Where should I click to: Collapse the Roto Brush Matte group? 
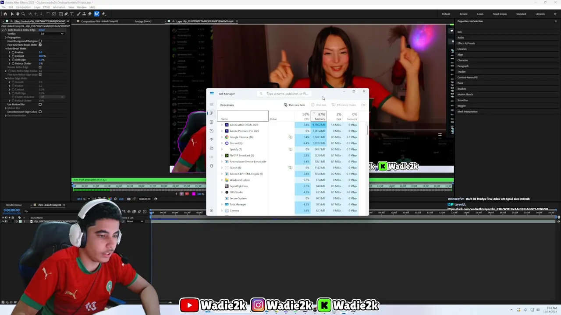pyautogui.click(x=6, y=49)
